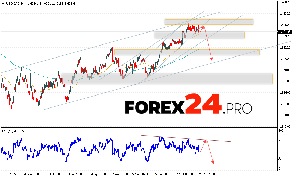Click the red arrow peak touching RSI trendline

click(206, 140)
